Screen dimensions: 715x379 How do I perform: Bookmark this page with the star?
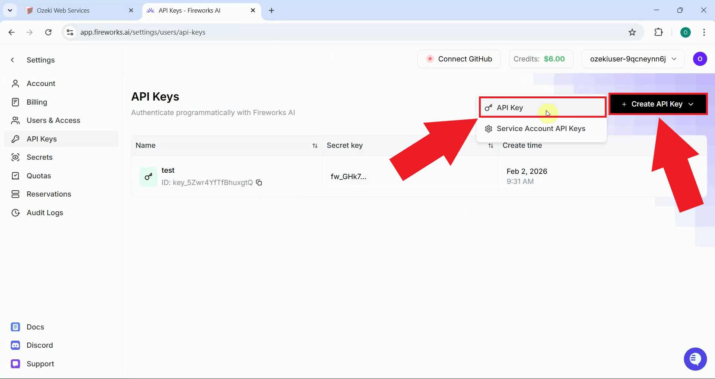(633, 32)
